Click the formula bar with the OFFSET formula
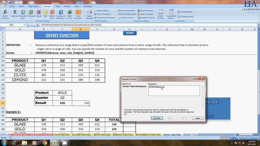The width and height of the screenshot is (260, 146). (x=148, y=25)
